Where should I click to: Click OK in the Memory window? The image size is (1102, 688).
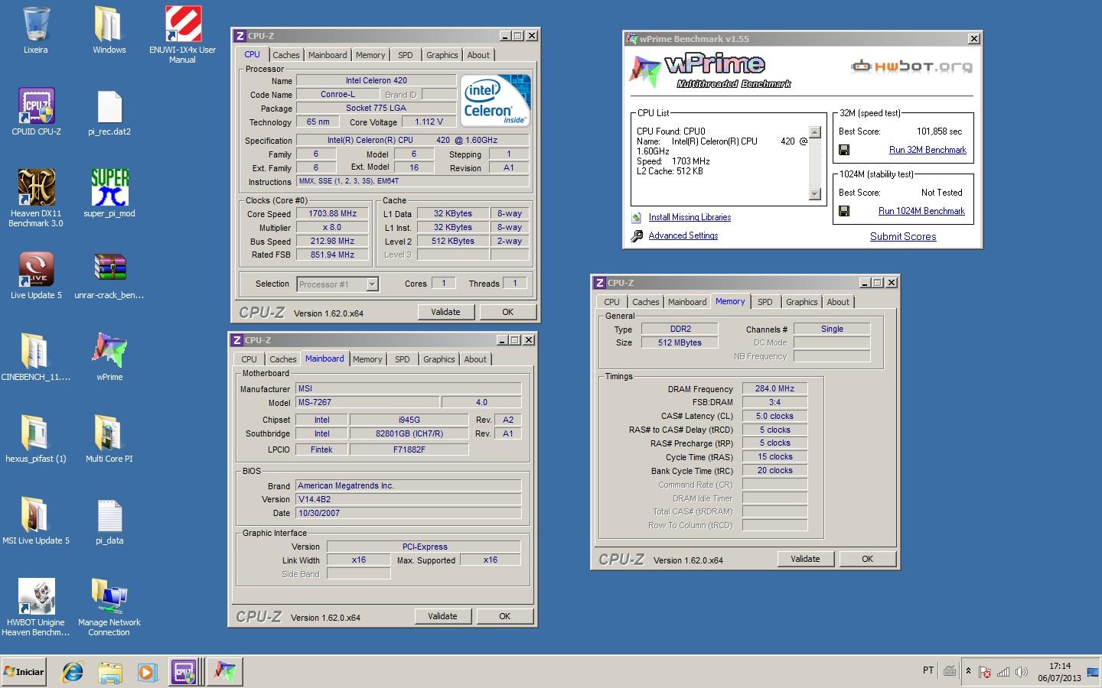867,559
